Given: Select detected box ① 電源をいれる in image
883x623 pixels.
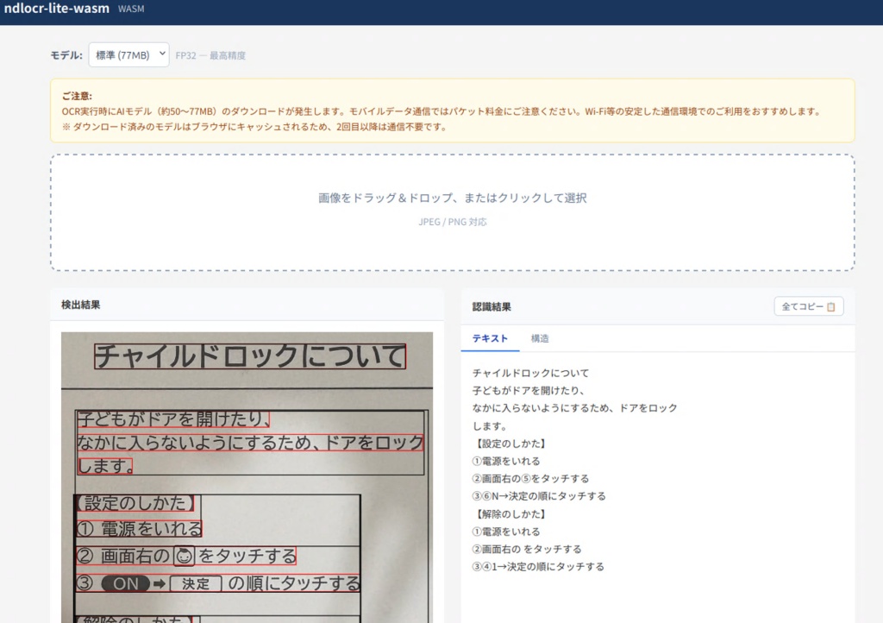Looking at the screenshot, I should pyautogui.click(x=140, y=529).
